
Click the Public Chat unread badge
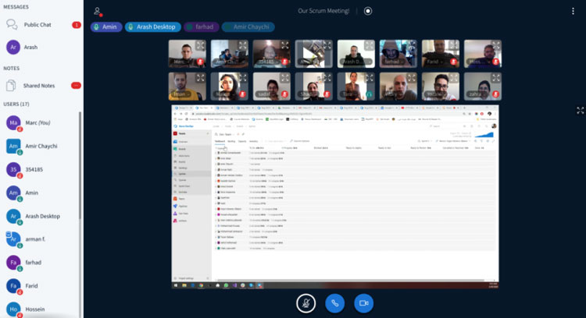pos(76,25)
